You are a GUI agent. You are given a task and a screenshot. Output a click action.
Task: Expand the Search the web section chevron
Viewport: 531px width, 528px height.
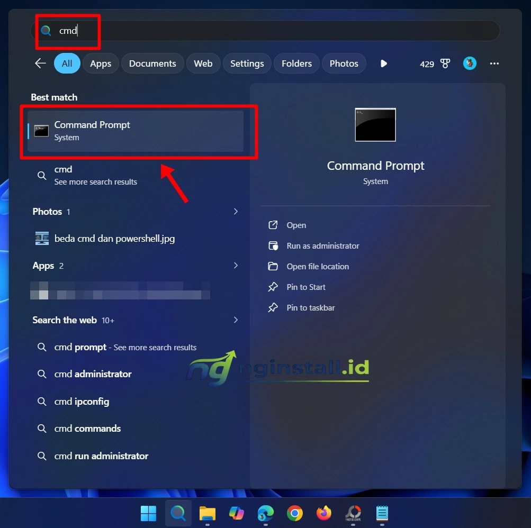(236, 320)
